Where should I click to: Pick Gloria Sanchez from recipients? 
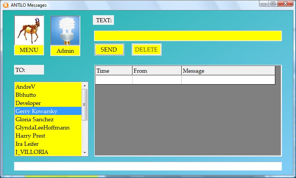(x=48, y=119)
